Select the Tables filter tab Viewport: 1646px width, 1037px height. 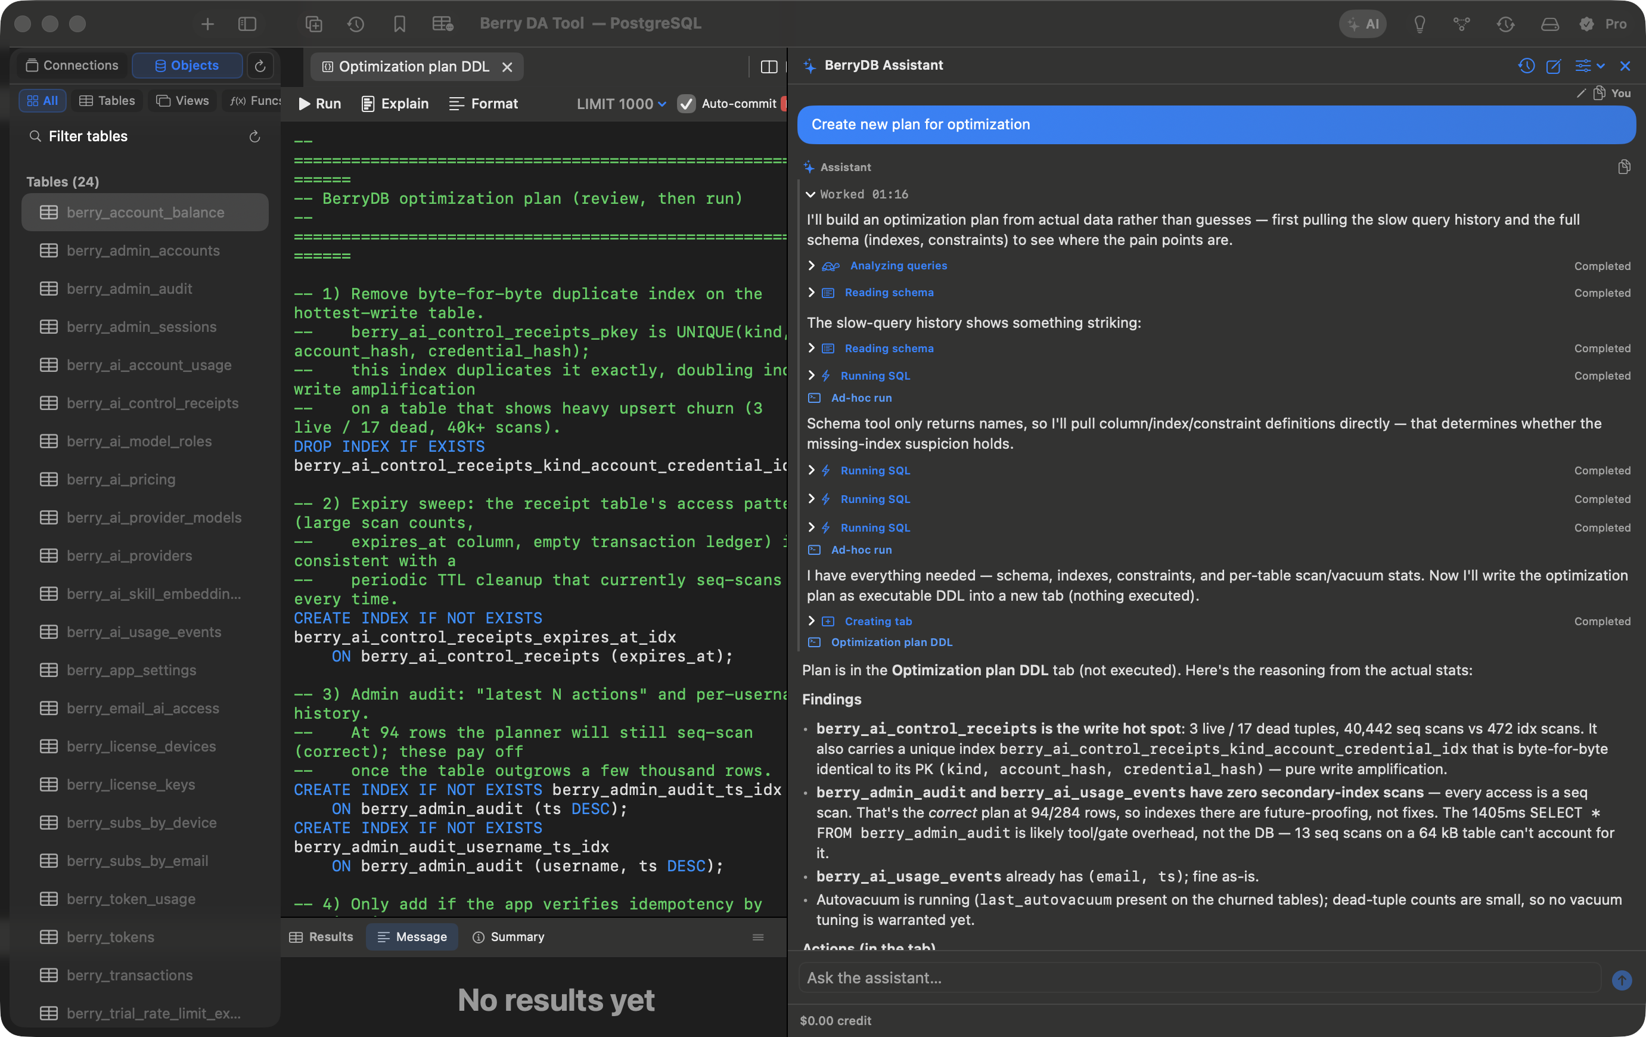point(107,101)
